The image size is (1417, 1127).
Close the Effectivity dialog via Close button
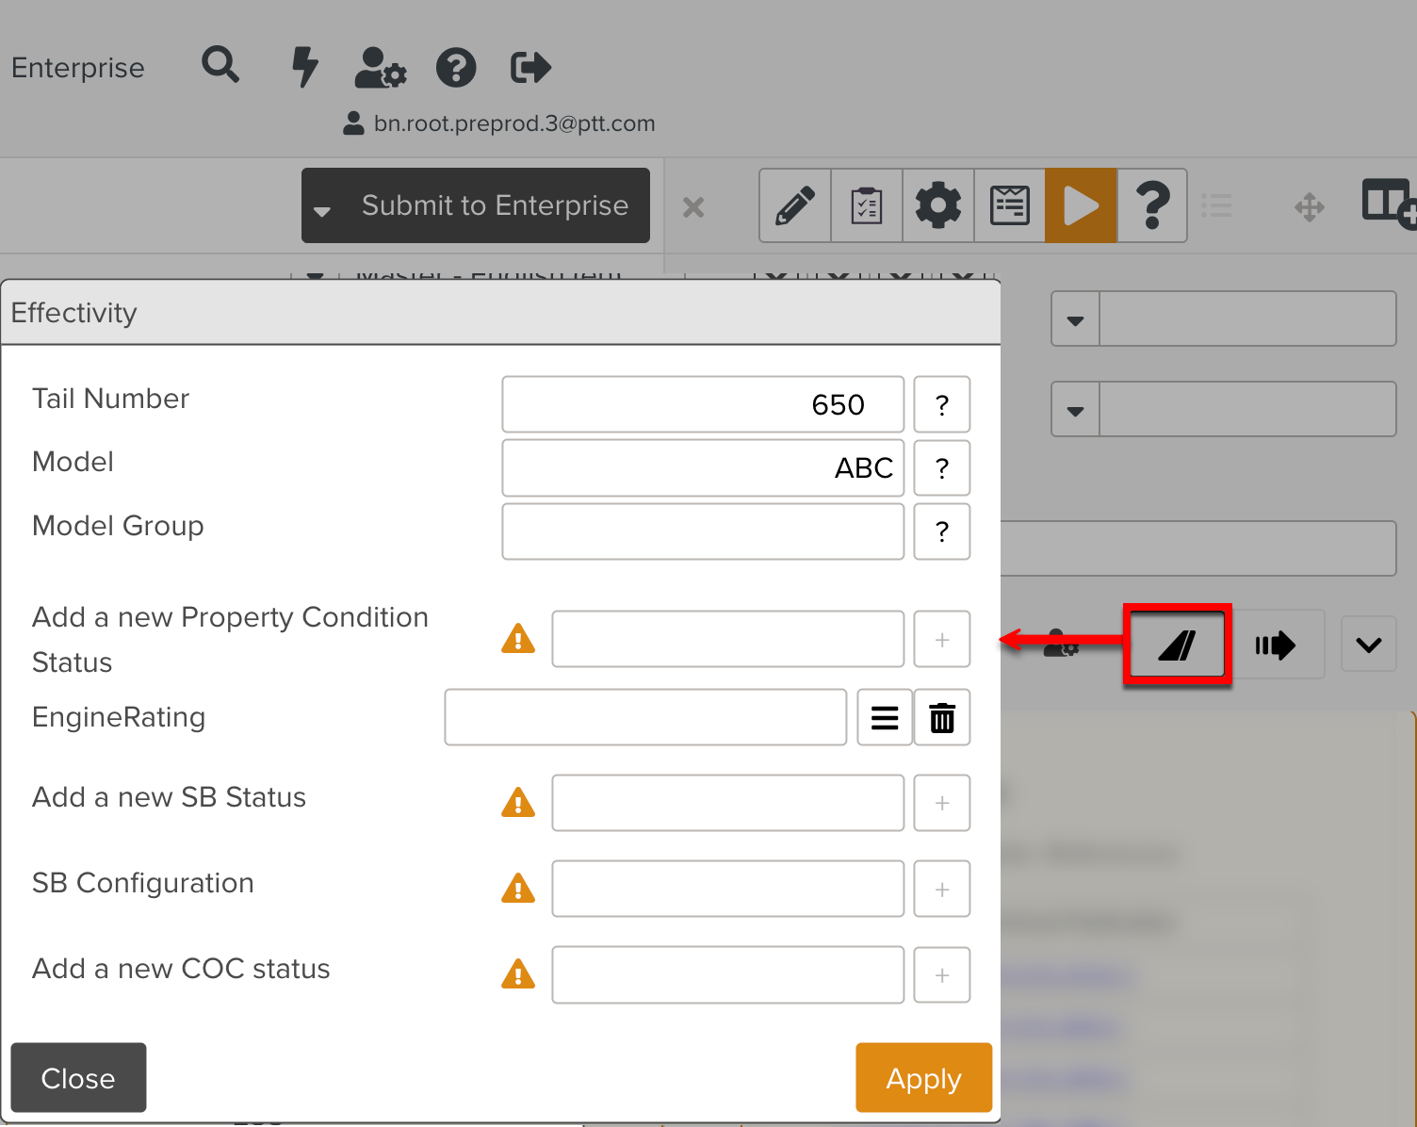[78, 1078]
